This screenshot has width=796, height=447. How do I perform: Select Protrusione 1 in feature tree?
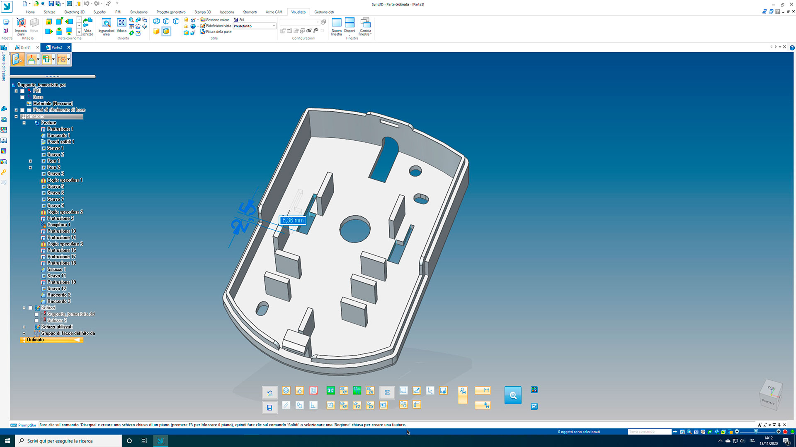tap(60, 129)
